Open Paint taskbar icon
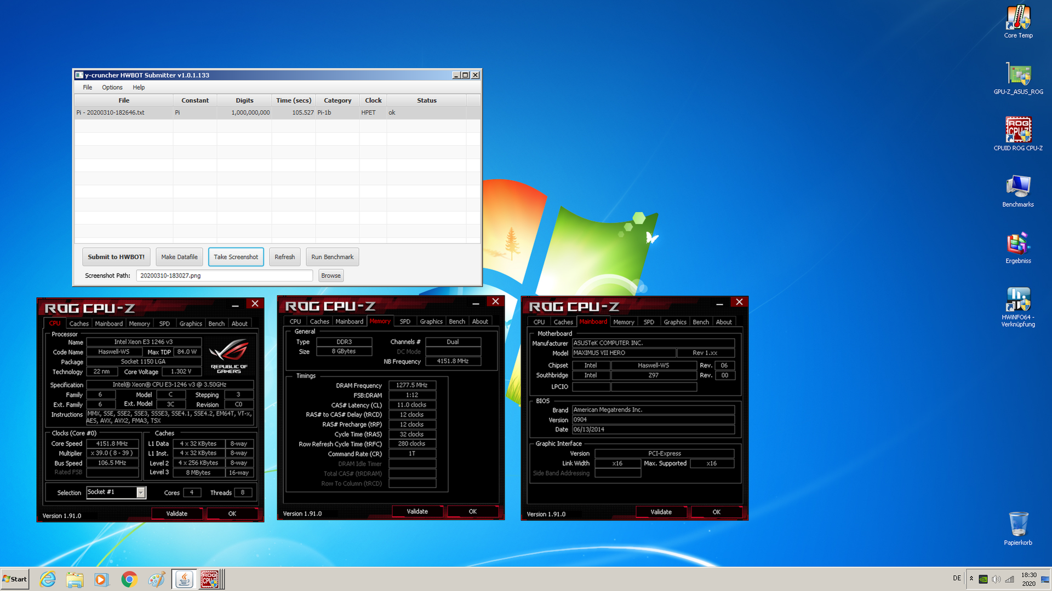This screenshot has width=1052, height=591. point(156,579)
